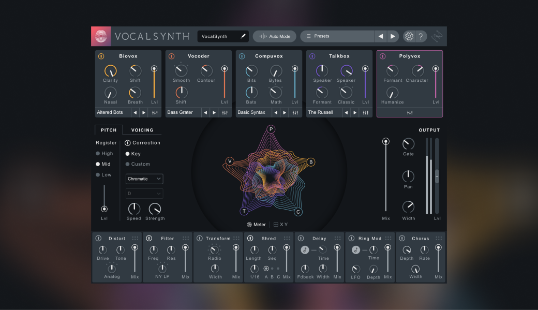Open the help question mark icon
Screen dimensions: 538x310
[x=421, y=36]
